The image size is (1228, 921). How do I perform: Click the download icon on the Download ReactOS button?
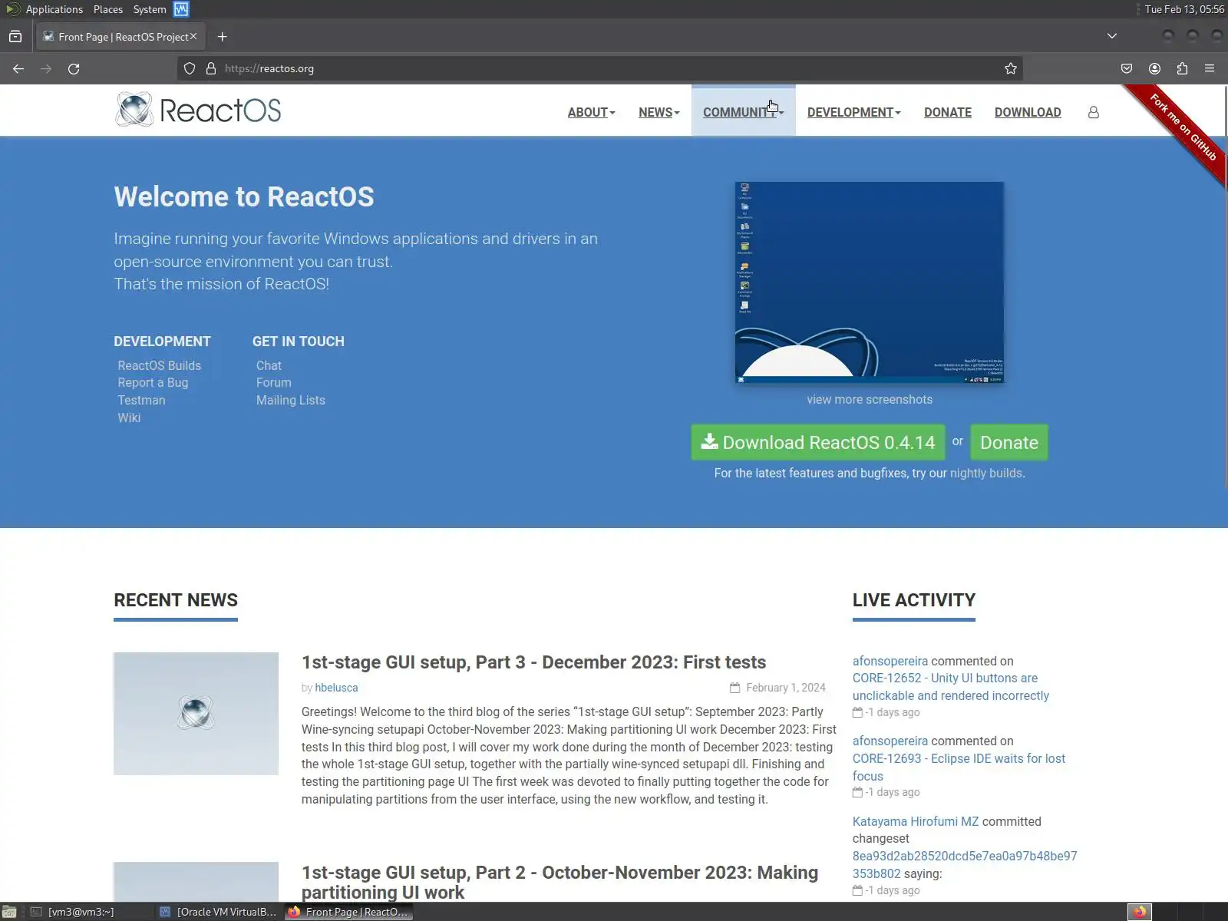point(710,441)
